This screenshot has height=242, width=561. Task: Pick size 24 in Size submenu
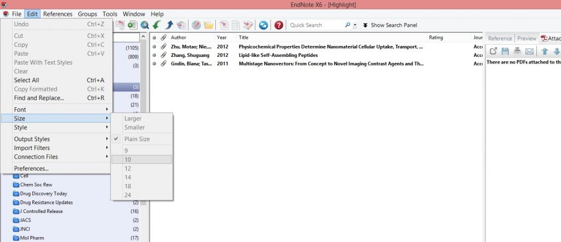point(142,195)
